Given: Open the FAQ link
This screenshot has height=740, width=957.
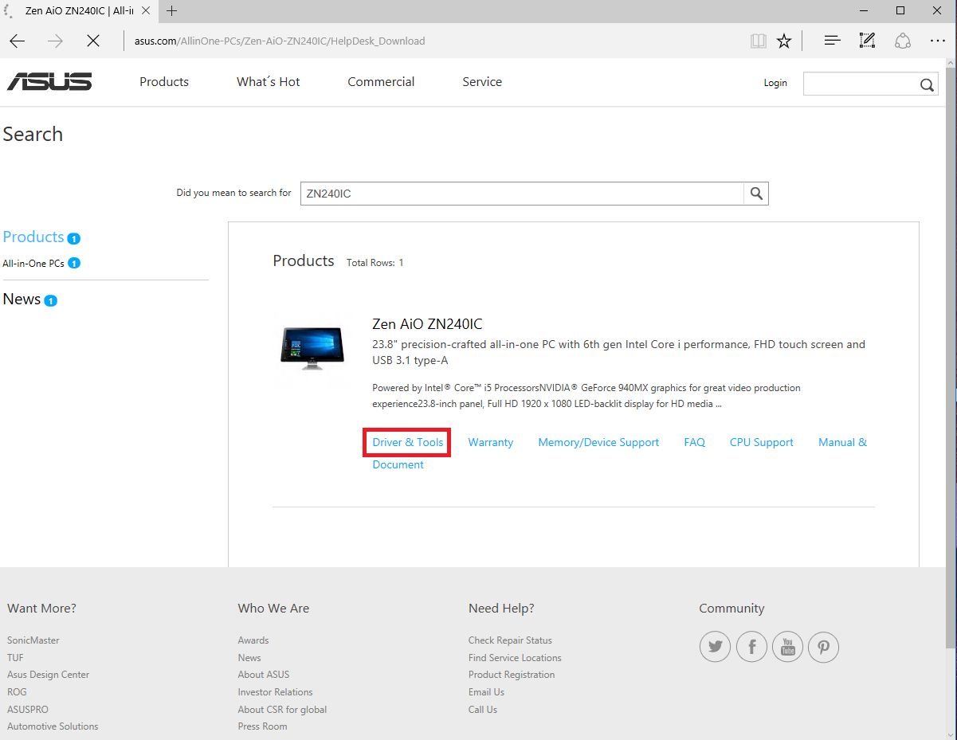Looking at the screenshot, I should pyautogui.click(x=695, y=442).
